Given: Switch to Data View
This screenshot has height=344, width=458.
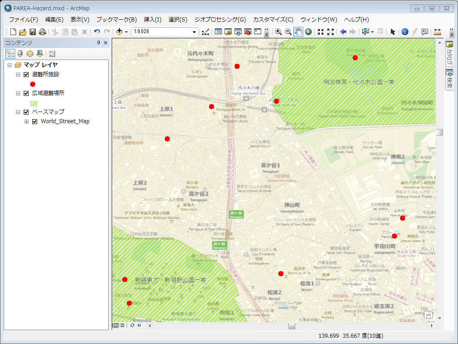Looking at the screenshot, I should [116, 325].
